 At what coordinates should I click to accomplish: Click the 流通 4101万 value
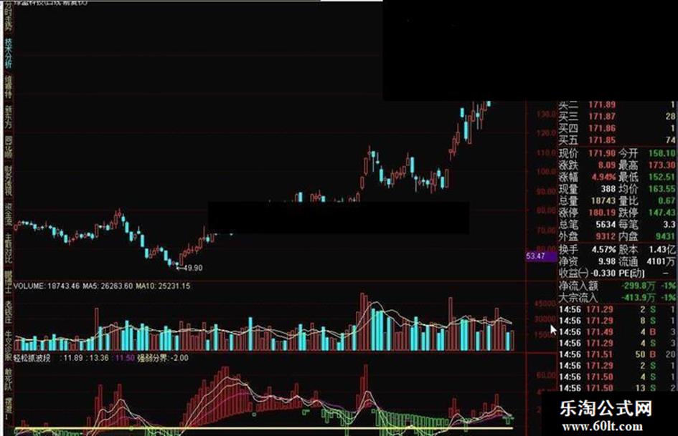point(661,261)
